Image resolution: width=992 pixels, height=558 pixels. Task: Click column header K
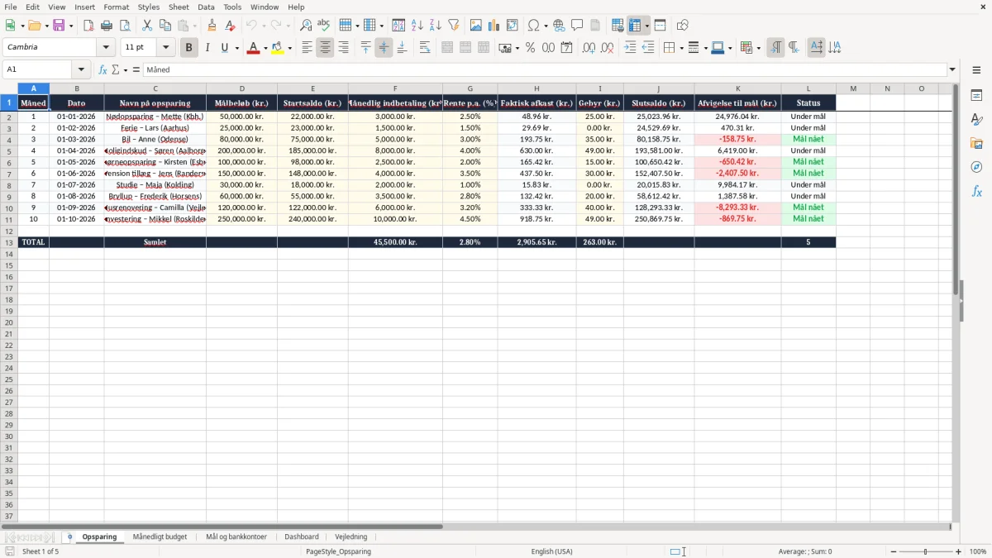click(737, 88)
